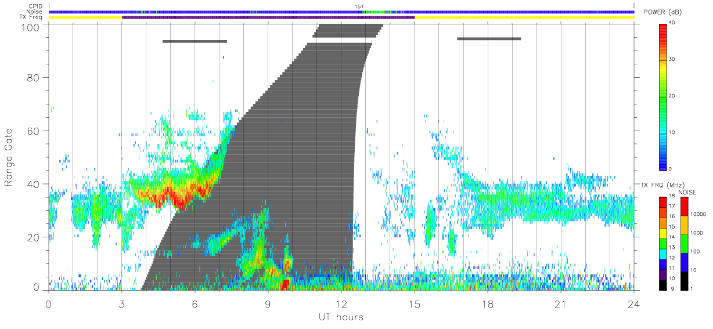Click the POWER (dB) legend title
This screenshot has width=713, height=329.
(662, 13)
